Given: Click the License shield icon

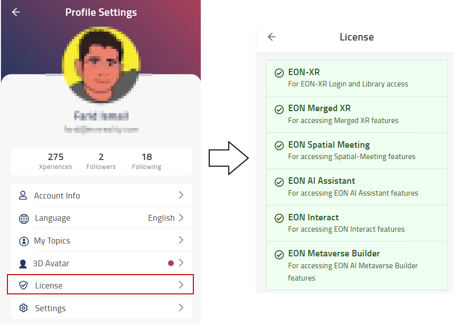Looking at the screenshot, I should tap(23, 285).
